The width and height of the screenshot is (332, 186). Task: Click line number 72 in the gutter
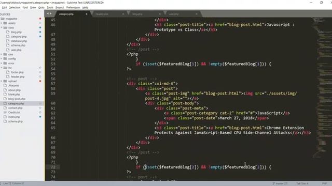click(x=53, y=167)
